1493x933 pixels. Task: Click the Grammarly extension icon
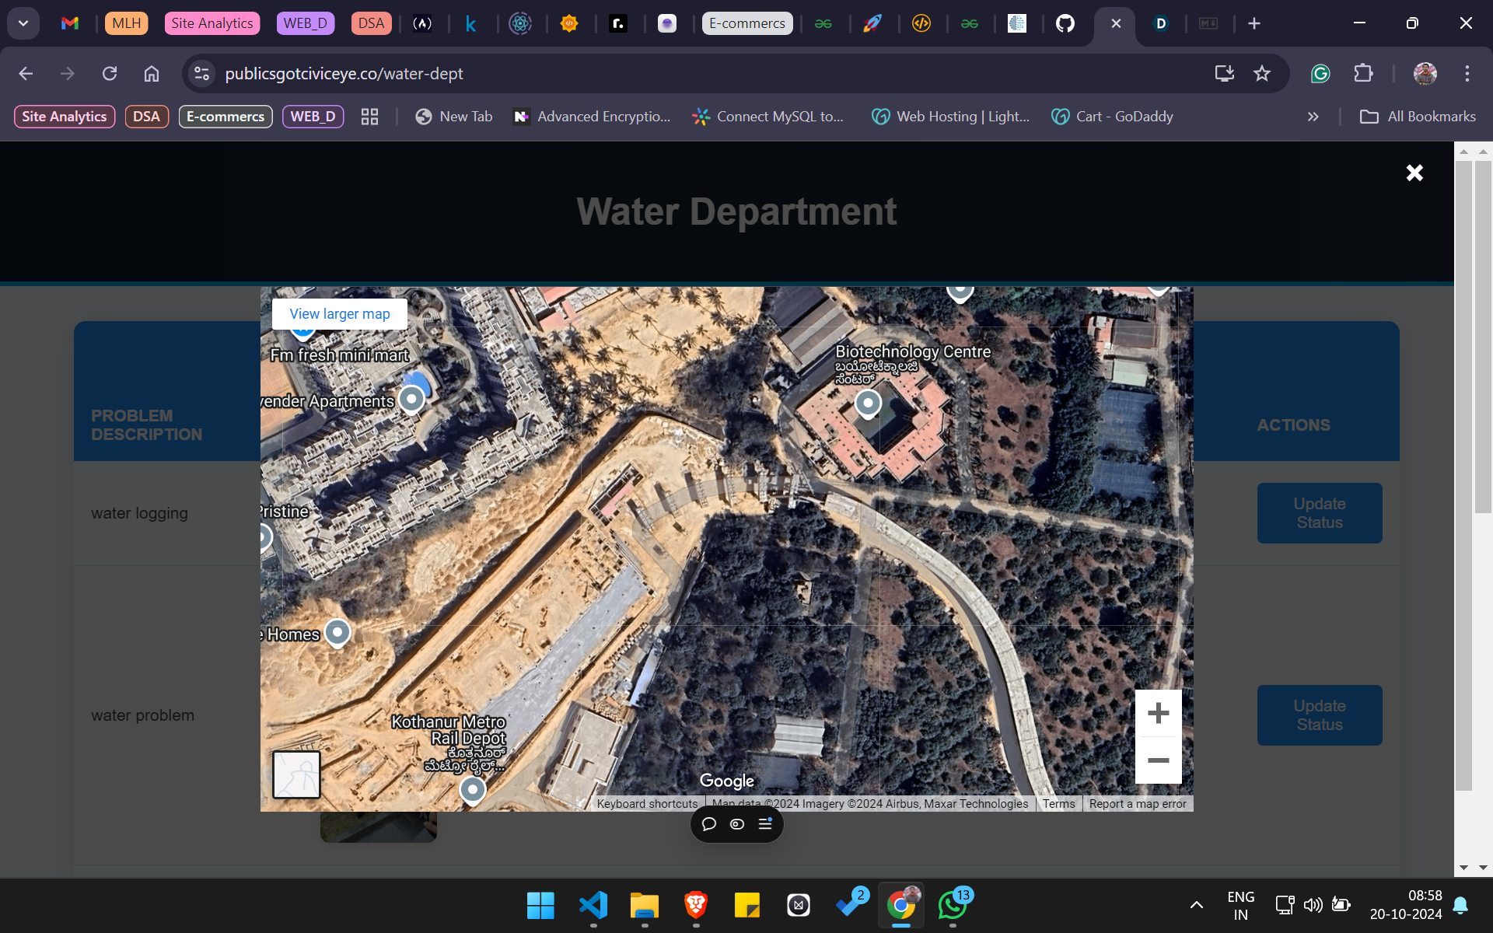point(1320,74)
